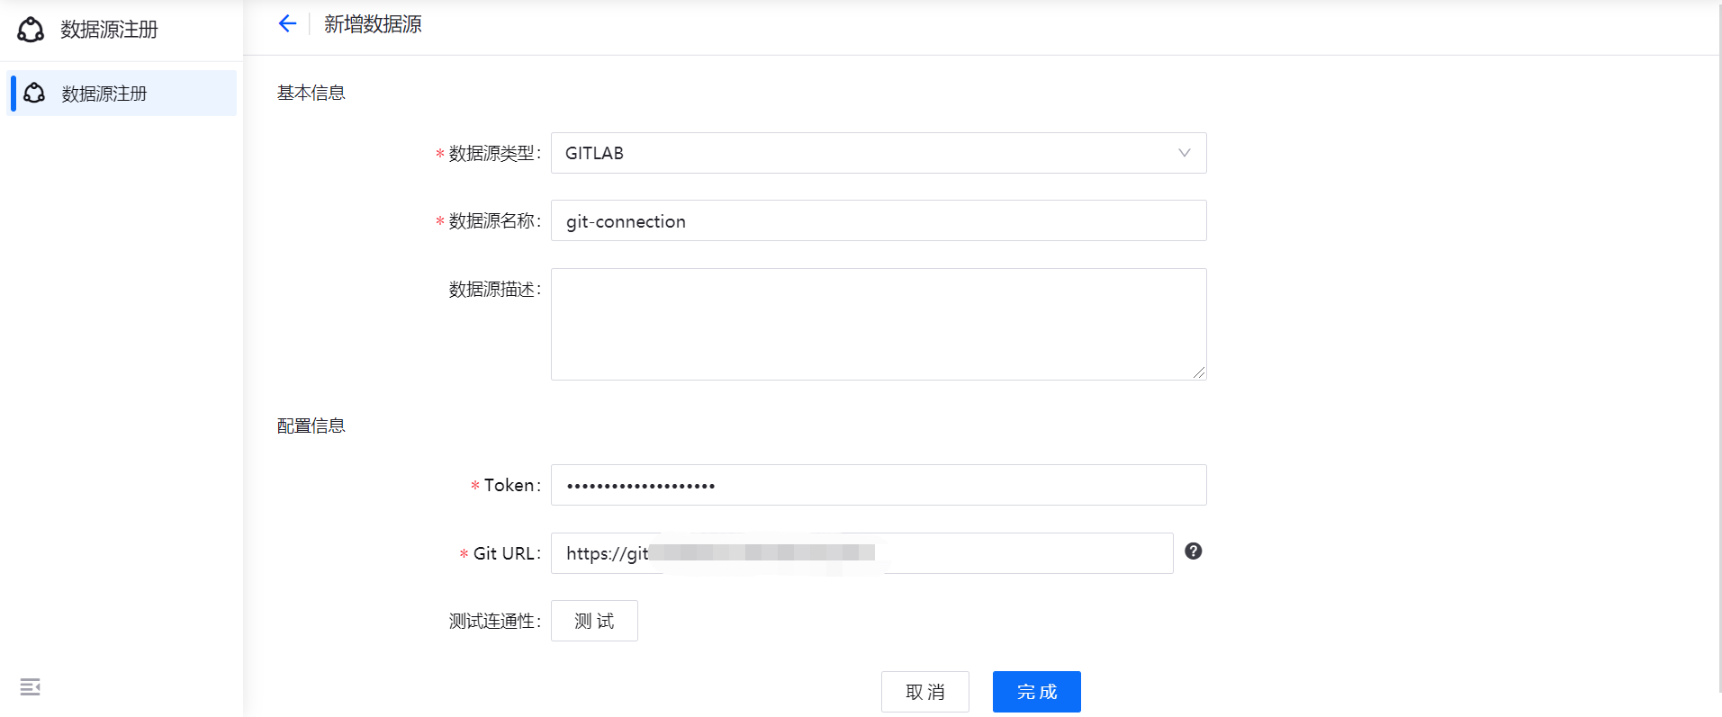Click the blue 完成 button

click(1037, 692)
